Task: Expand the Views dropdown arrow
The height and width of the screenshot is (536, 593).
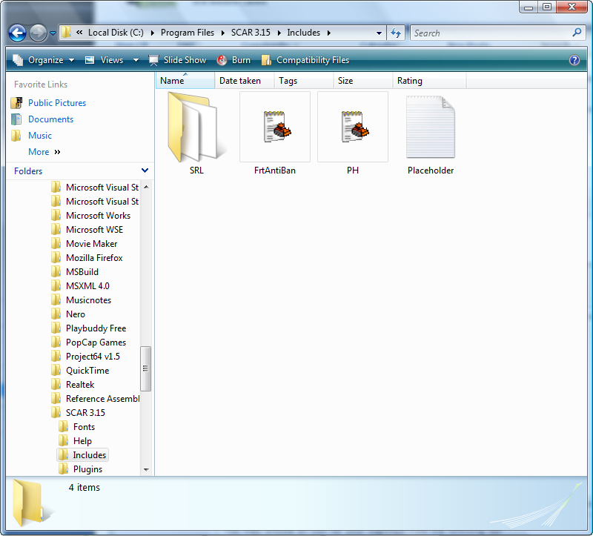Action: pos(136,60)
